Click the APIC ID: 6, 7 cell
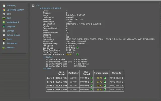 pyautogui.click(x=116, y=90)
